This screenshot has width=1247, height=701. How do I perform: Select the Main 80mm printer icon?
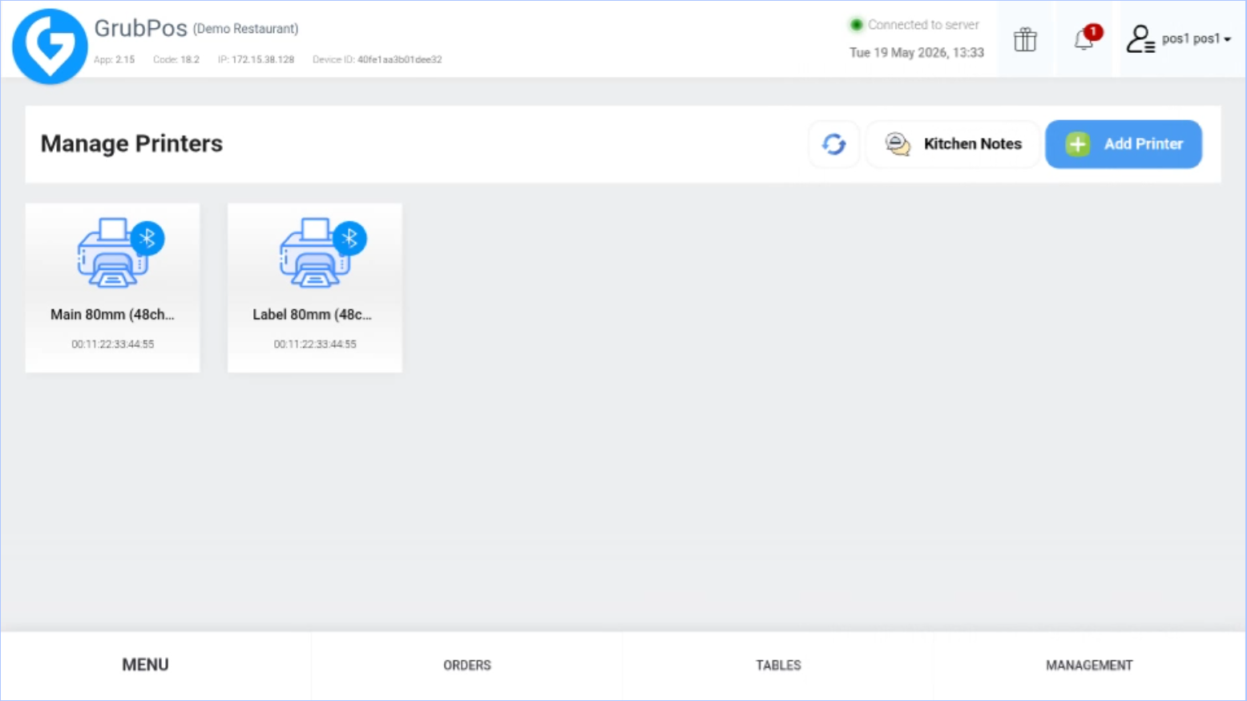(x=113, y=252)
